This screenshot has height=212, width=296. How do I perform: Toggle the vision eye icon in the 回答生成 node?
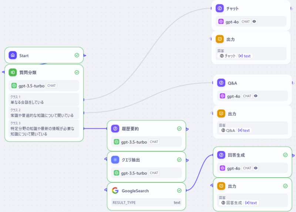coord(256,168)
